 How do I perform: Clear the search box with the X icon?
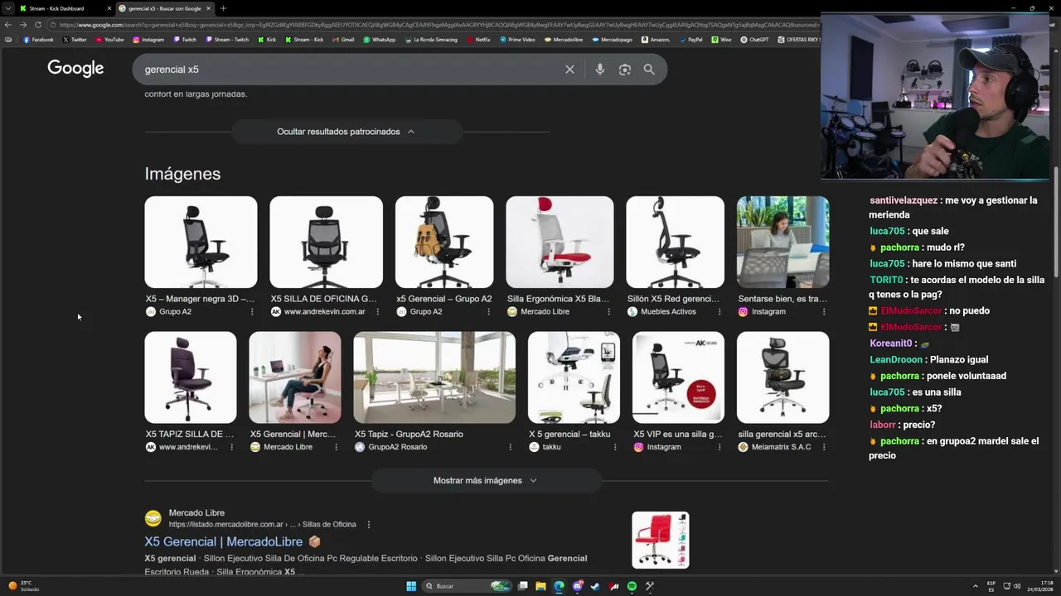click(x=569, y=70)
